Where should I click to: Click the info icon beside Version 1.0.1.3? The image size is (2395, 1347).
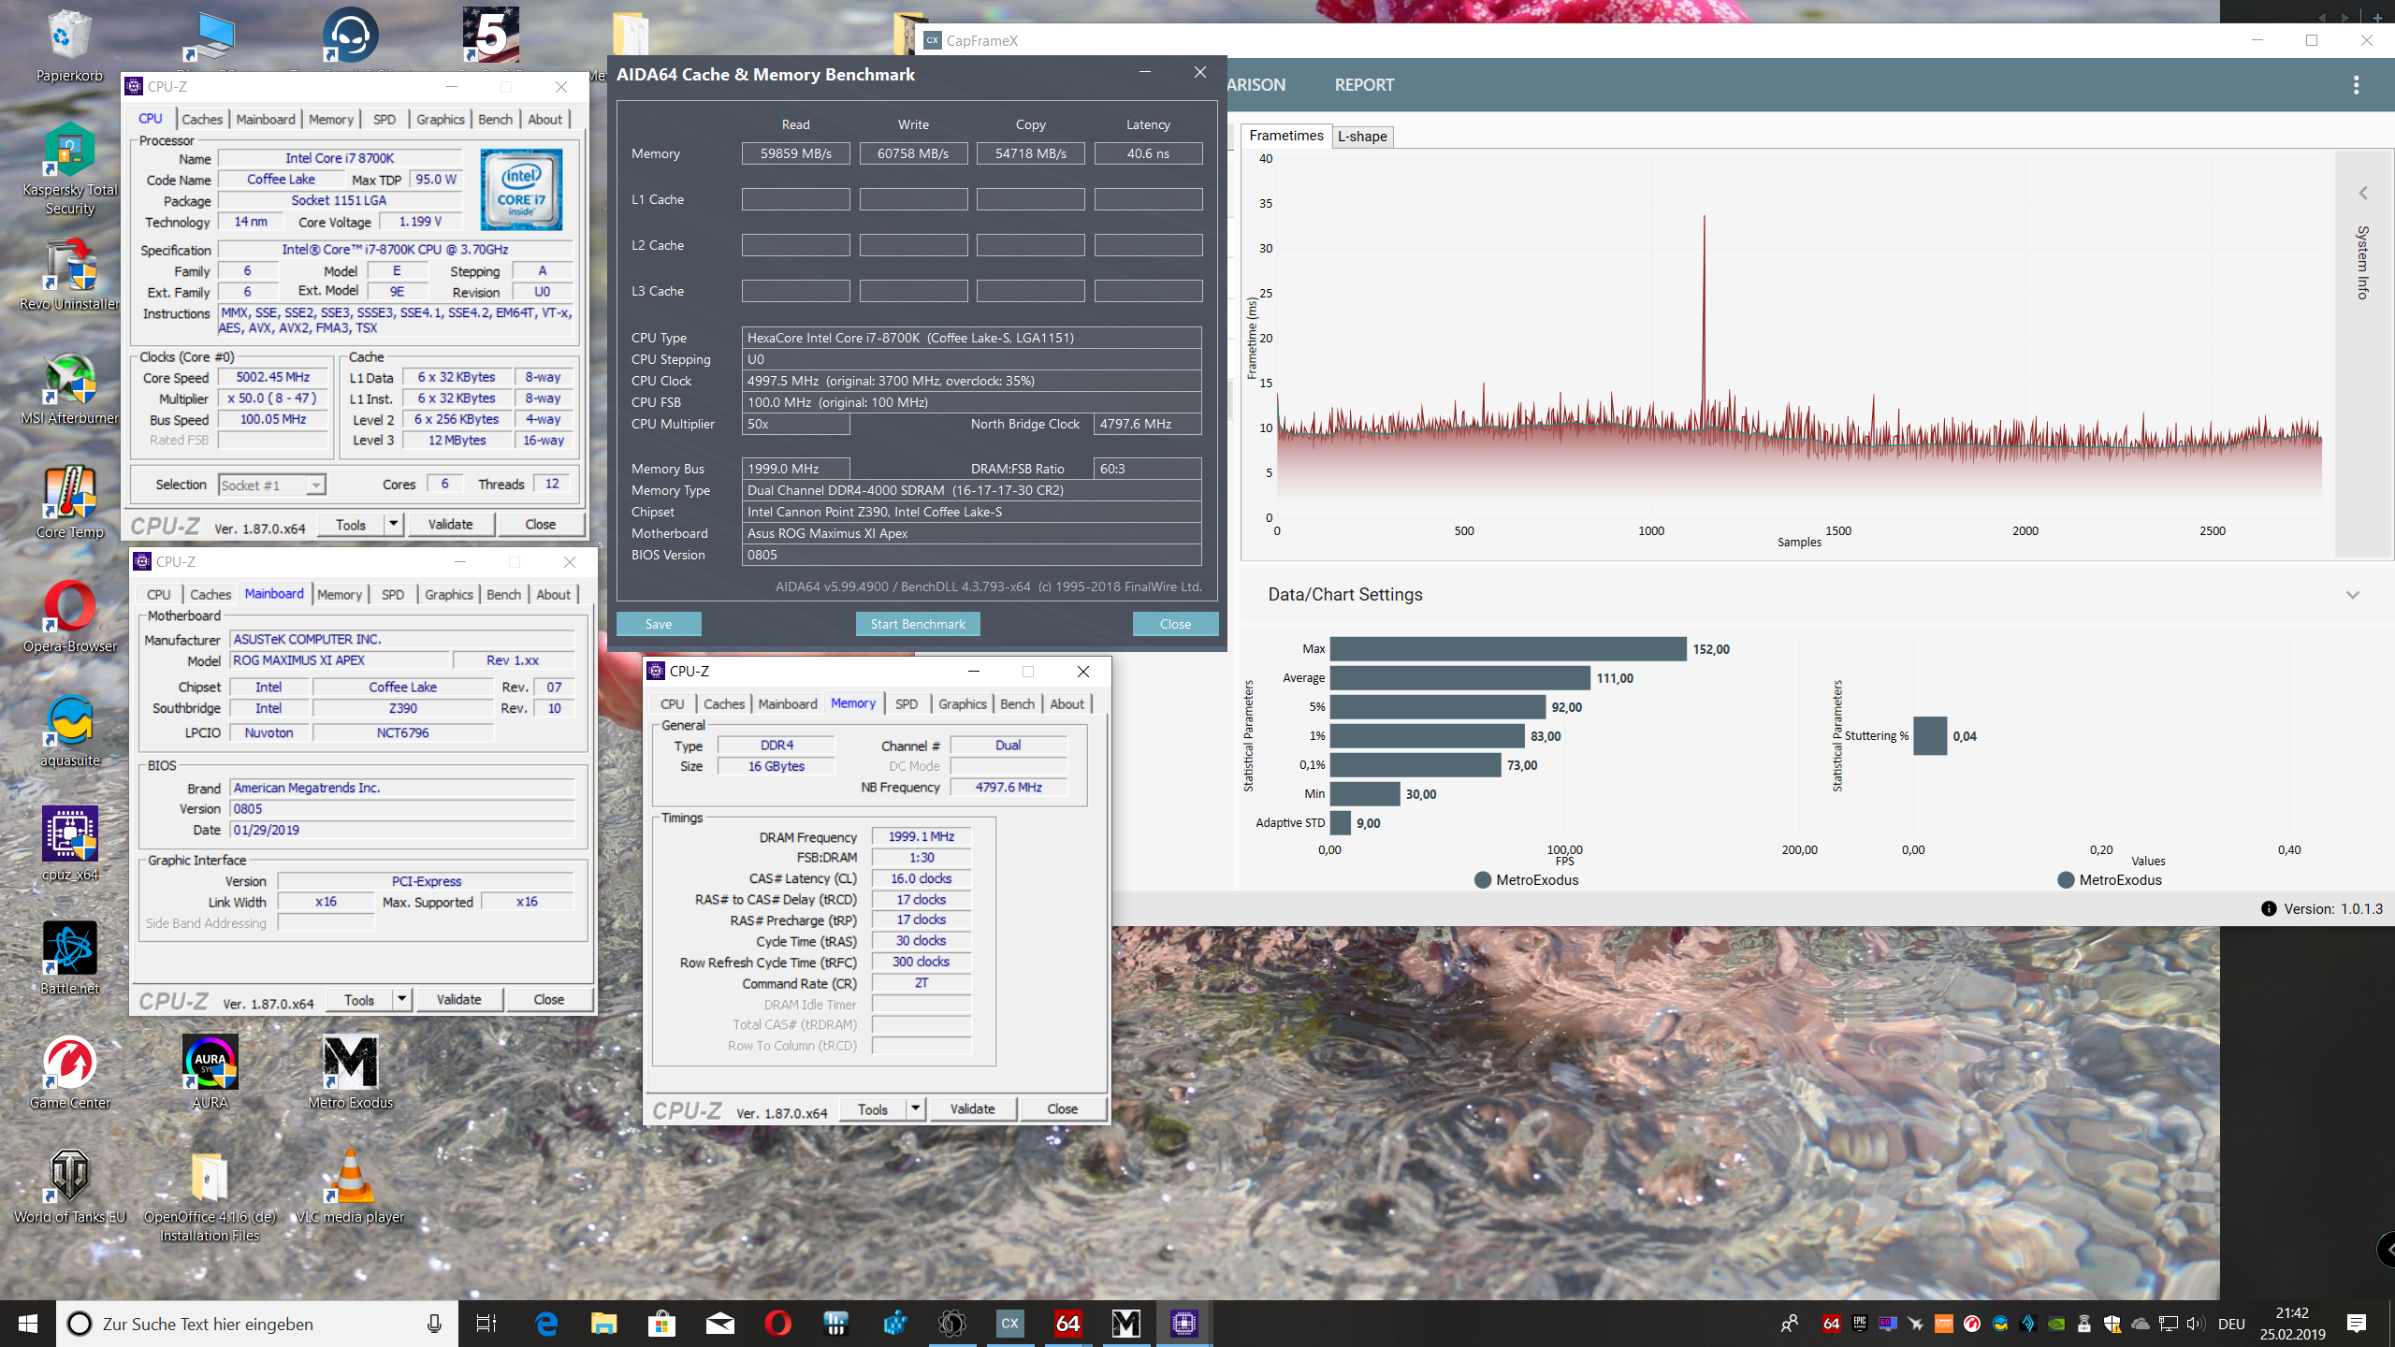click(x=2269, y=908)
